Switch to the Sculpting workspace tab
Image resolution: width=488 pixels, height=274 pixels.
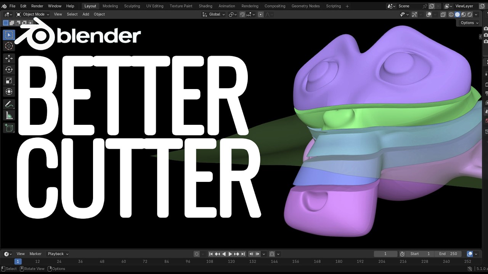[x=132, y=6]
